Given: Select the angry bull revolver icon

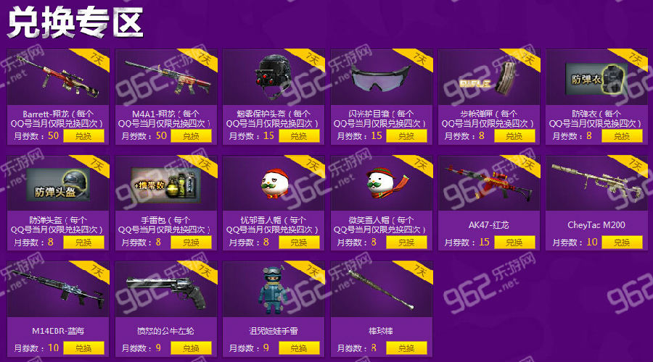Looking at the screenshot, I should 167,290.
